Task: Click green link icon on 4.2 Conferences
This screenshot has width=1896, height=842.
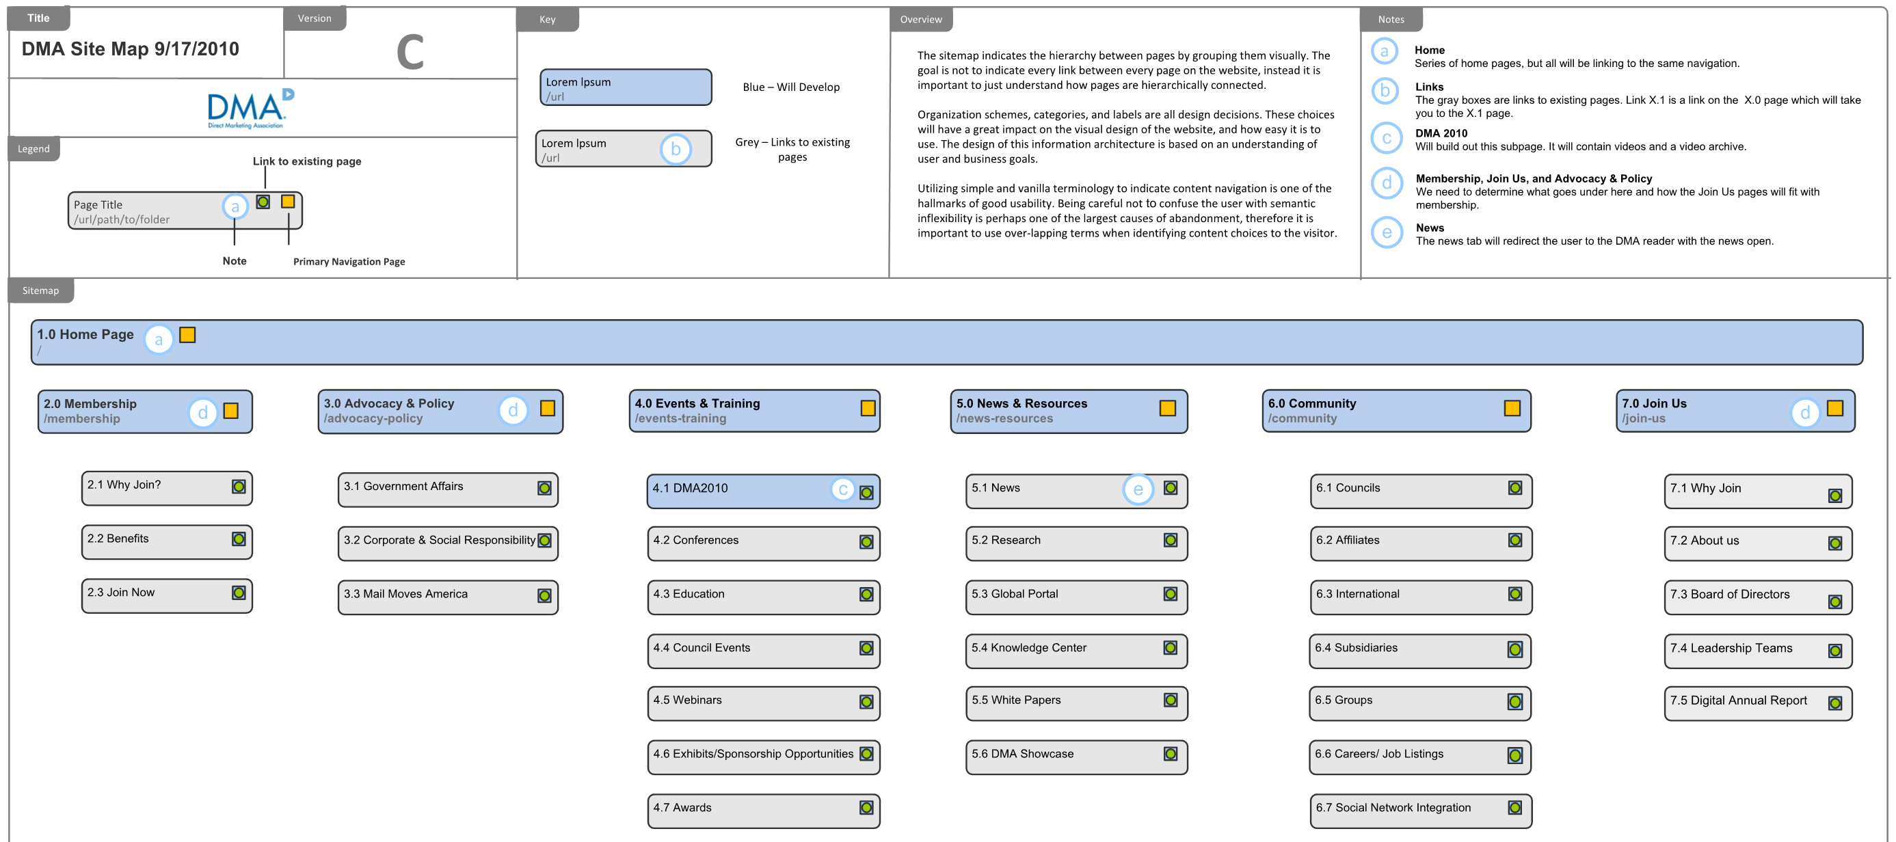Action: [866, 543]
